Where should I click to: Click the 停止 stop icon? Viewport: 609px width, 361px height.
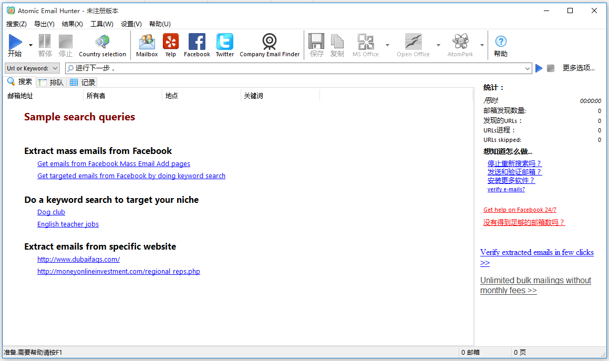(x=65, y=42)
